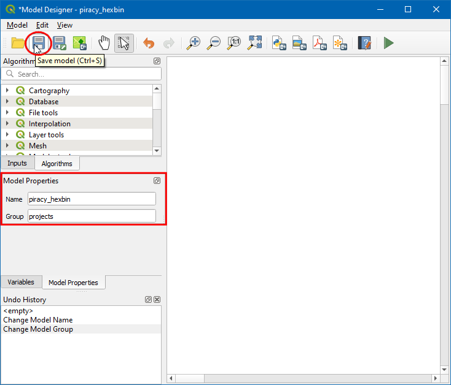Export model as SVG icon
Screen dimensions: 451x385
(x=340, y=43)
